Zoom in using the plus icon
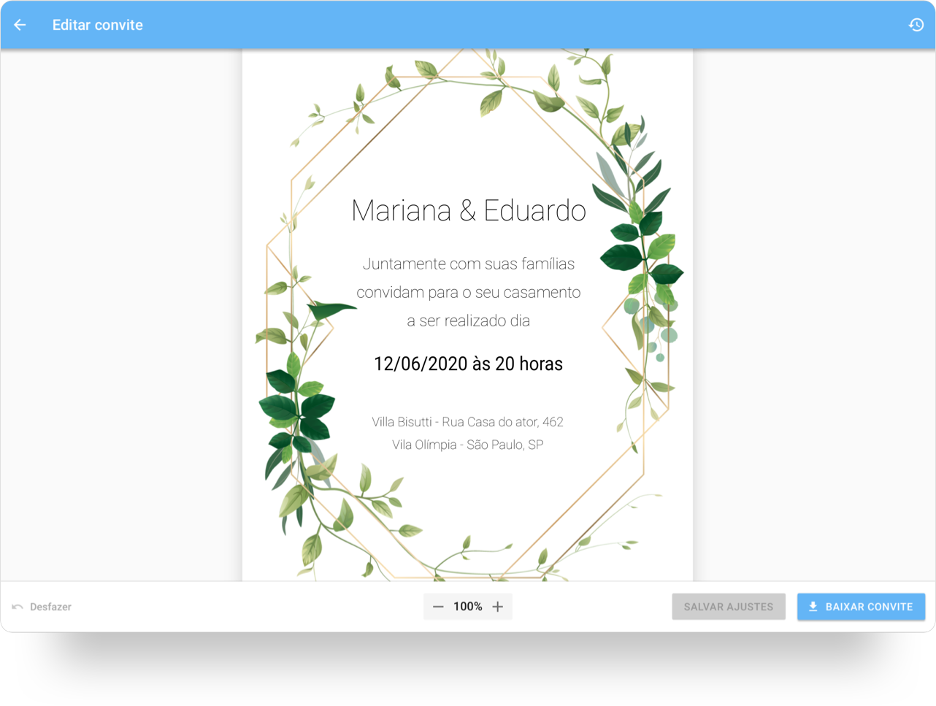This screenshot has width=936, height=706. click(497, 607)
